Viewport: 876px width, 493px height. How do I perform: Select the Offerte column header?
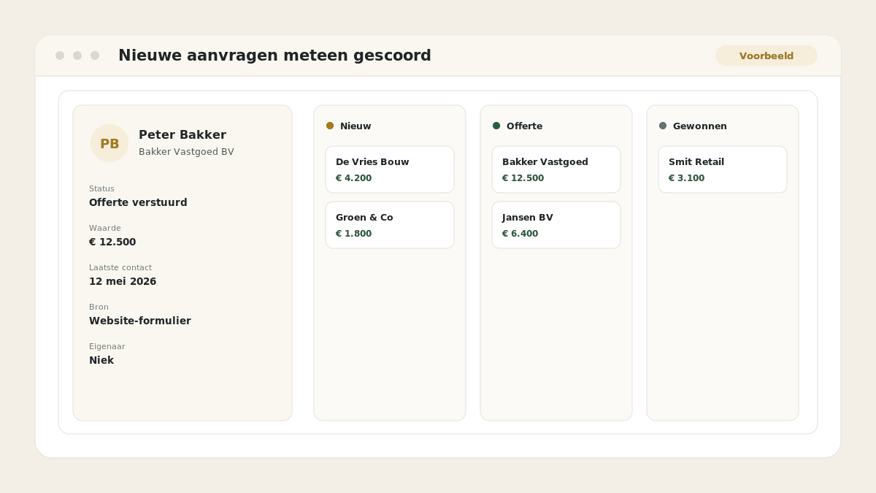coord(524,126)
